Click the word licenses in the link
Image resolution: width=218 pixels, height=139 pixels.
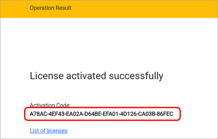tap(57, 131)
